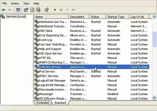Screen dimensions: 157x111
Task: Click the gear icon of Macromedia Licensi...
Action: tap(37, 89)
